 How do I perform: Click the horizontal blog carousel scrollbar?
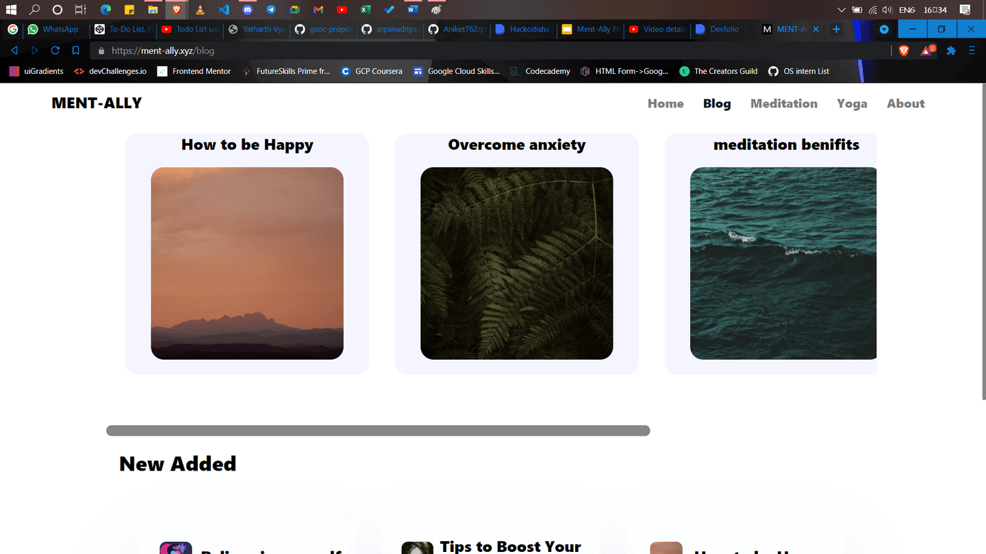378,431
